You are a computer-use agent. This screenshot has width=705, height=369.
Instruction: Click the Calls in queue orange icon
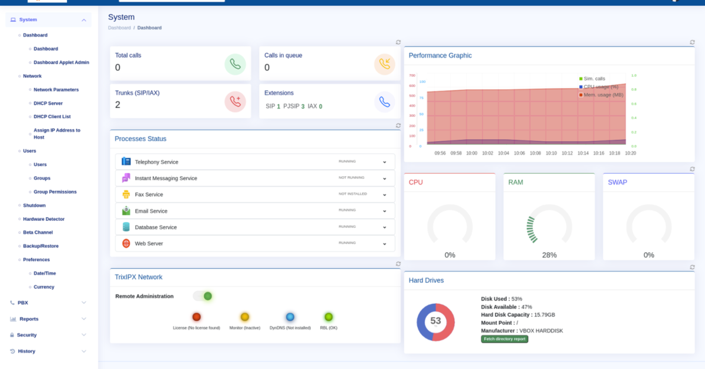(x=384, y=64)
